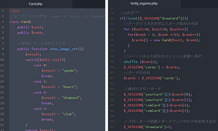218x131 pixels.
Task: Click line number 31 in hmbj_ingame.php gutter
Action: [112, 18]
